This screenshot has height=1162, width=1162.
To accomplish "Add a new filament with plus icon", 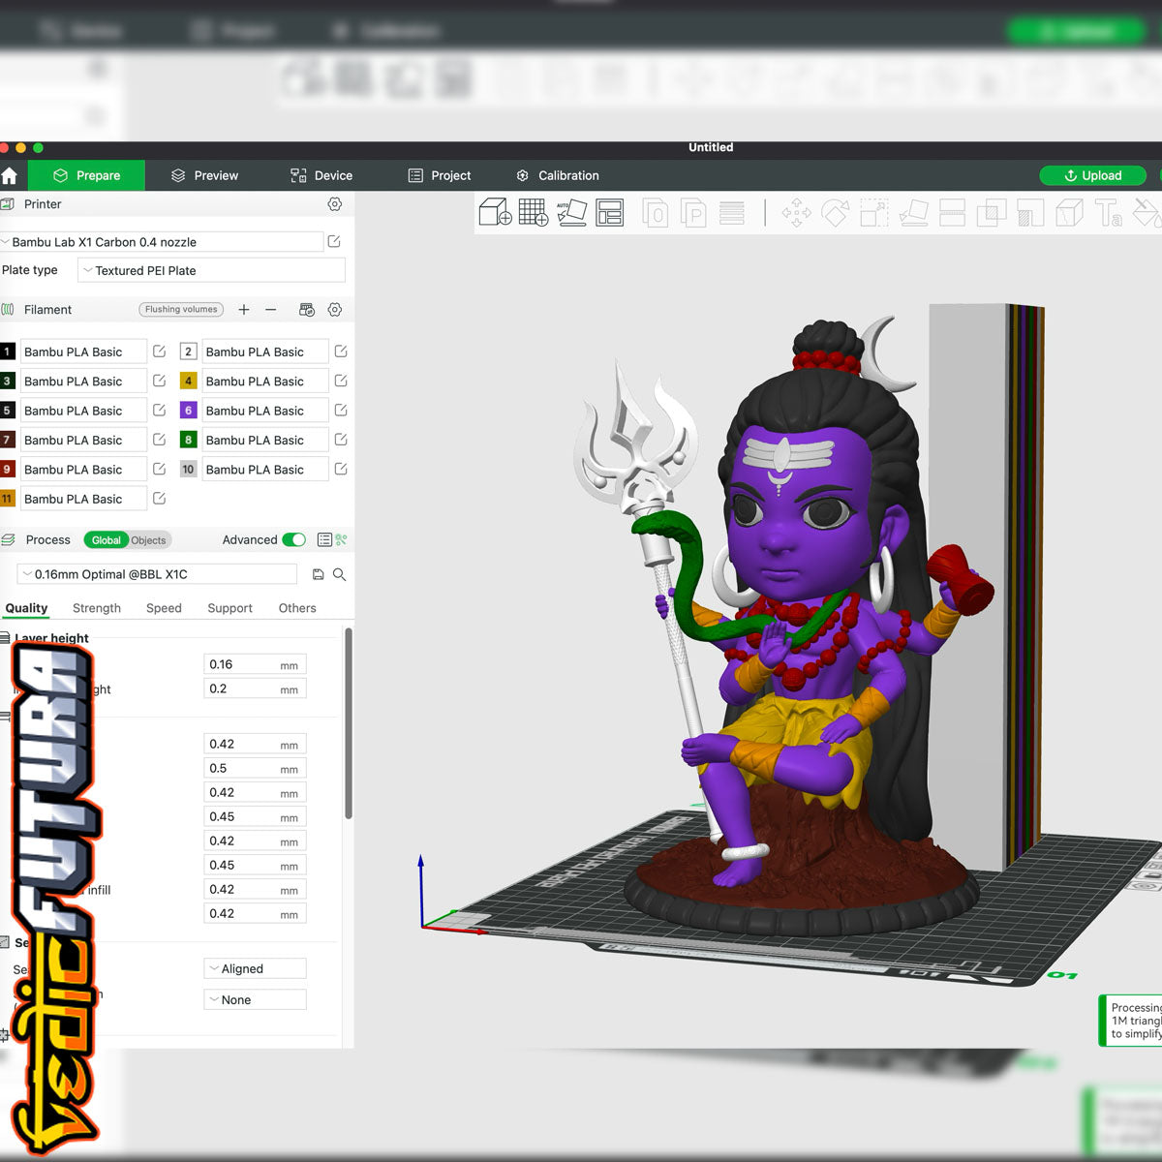I will (x=244, y=310).
